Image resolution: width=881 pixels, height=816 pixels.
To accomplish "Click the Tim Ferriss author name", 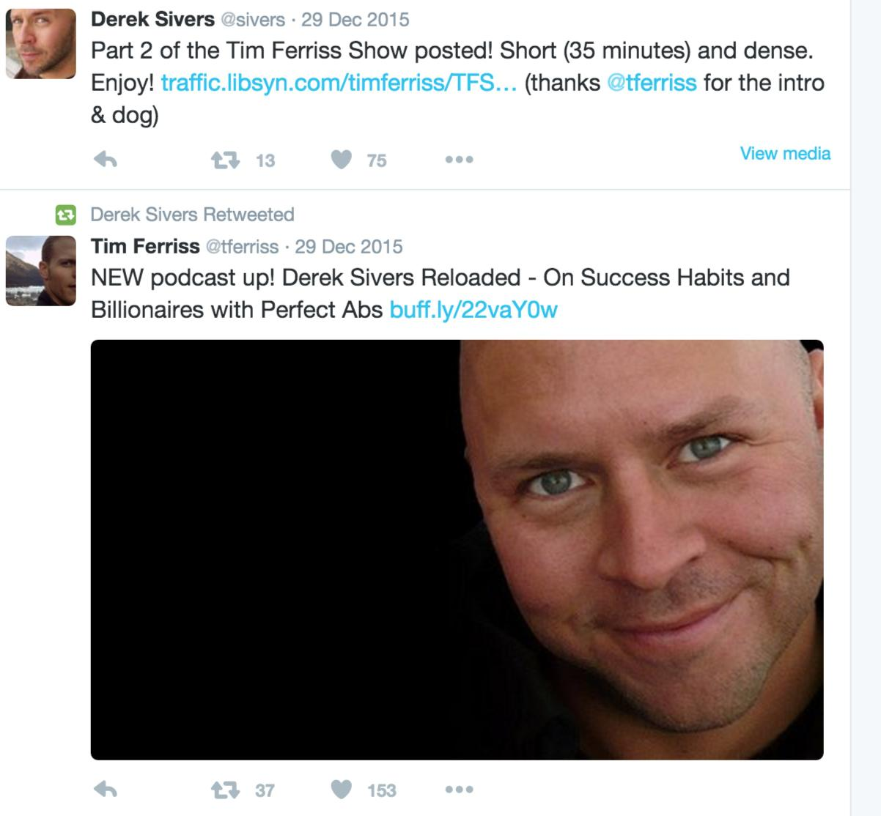I will click(x=145, y=246).
